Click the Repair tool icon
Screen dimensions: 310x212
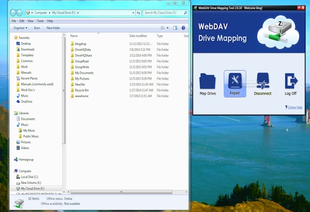coord(235,81)
